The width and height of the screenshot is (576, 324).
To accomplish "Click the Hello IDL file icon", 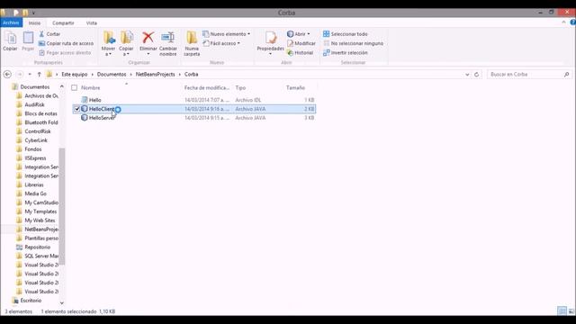I will coord(85,100).
